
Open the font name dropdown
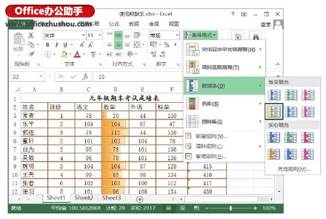coord(83,35)
